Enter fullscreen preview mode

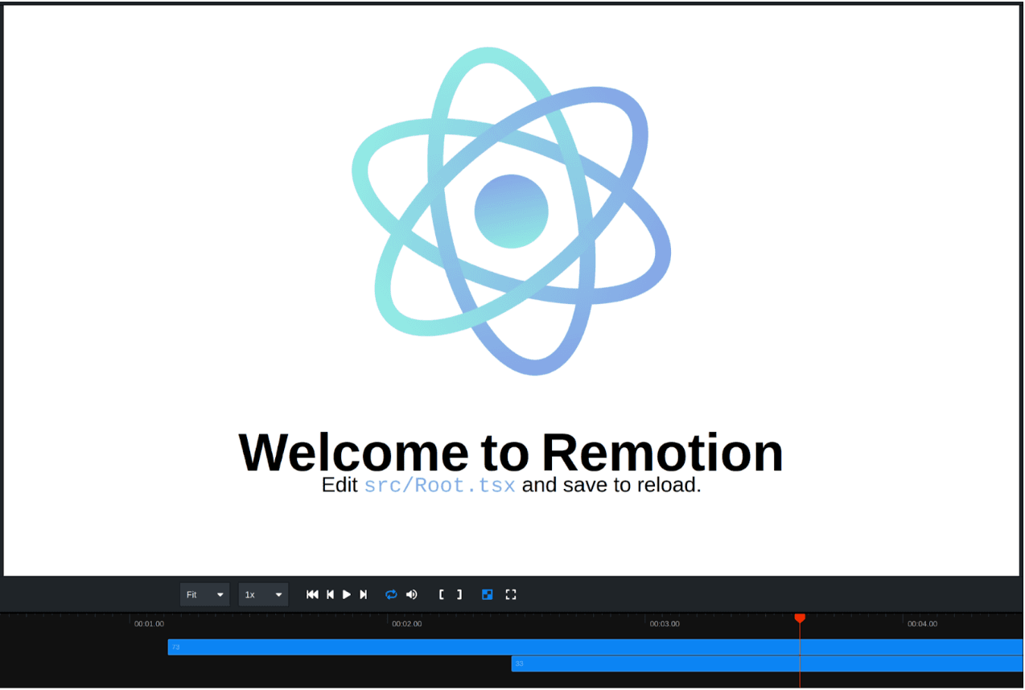tap(511, 595)
